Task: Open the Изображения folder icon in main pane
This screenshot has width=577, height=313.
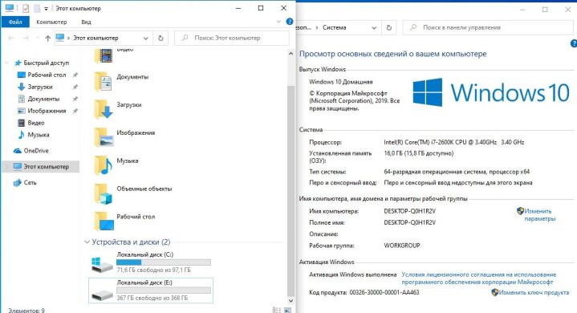Action: [103, 137]
